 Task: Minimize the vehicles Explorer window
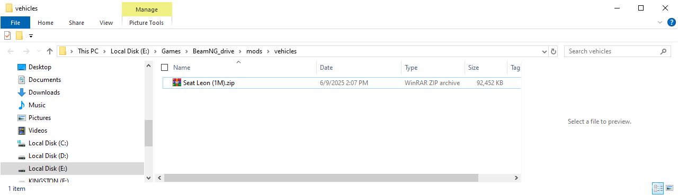click(x=617, y=8)
